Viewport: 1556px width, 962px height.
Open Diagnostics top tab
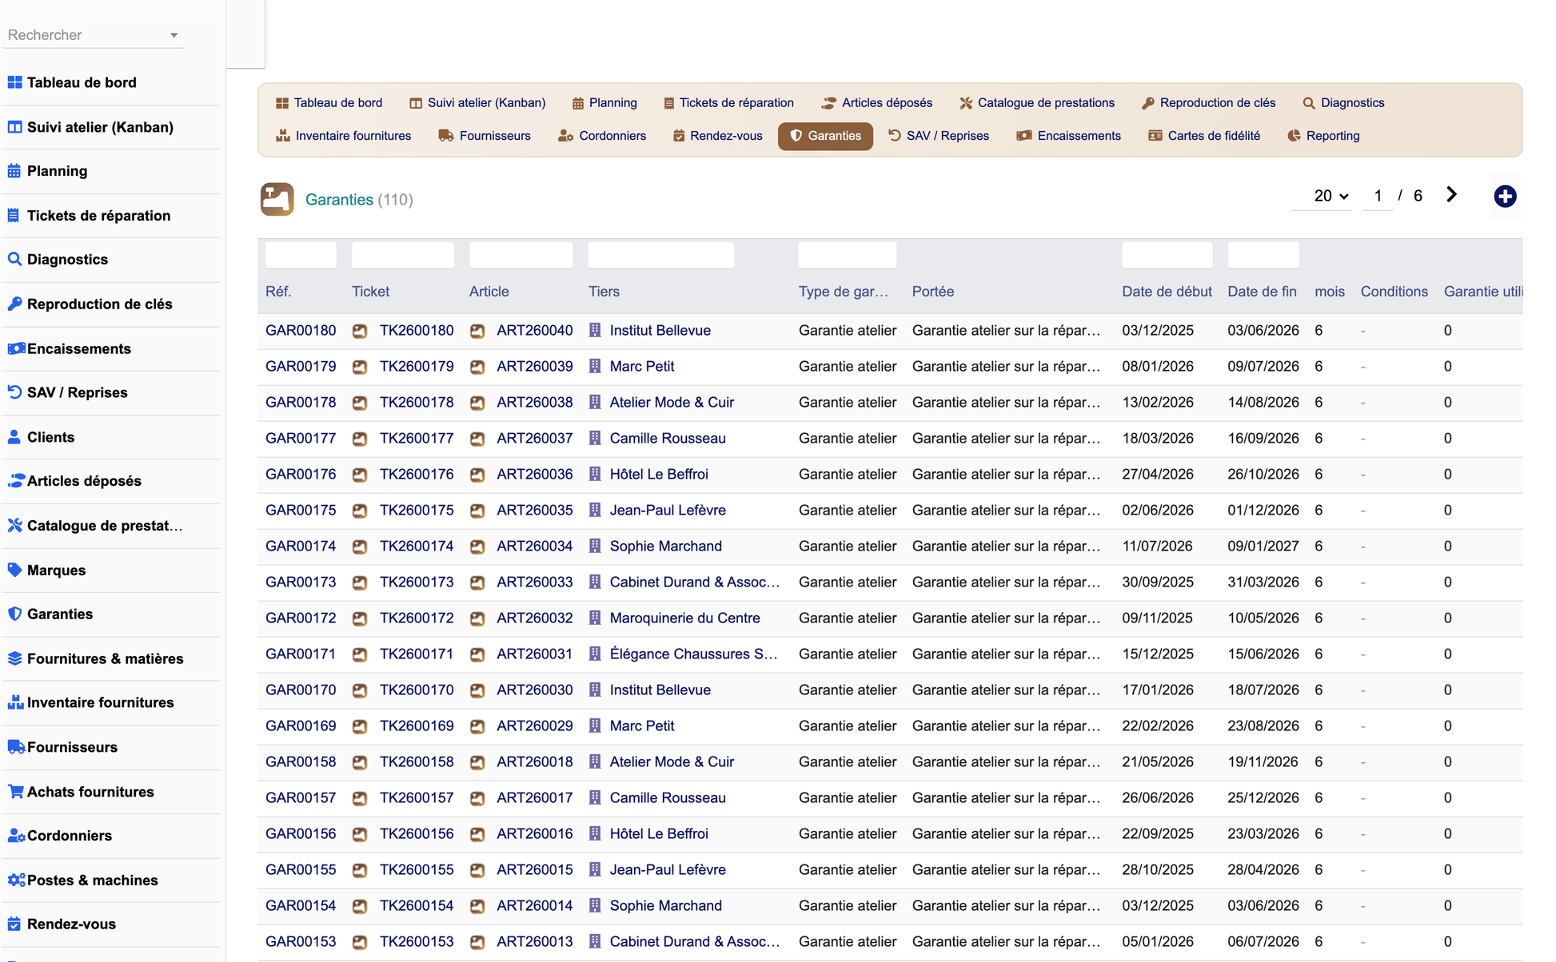pos(1343,103)
